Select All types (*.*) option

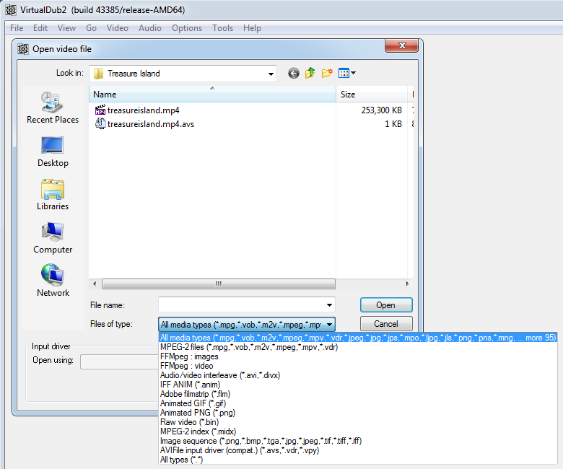point(358,460)
